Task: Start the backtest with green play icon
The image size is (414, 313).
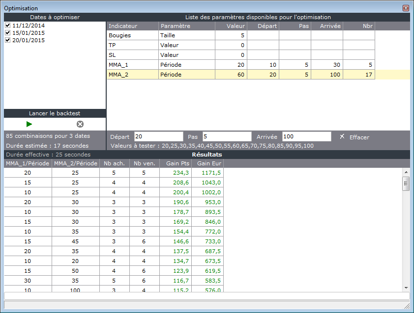Action: tap(29, 124)
